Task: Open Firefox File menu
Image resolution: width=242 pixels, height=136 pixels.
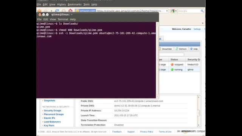Action: coord(39,5)
